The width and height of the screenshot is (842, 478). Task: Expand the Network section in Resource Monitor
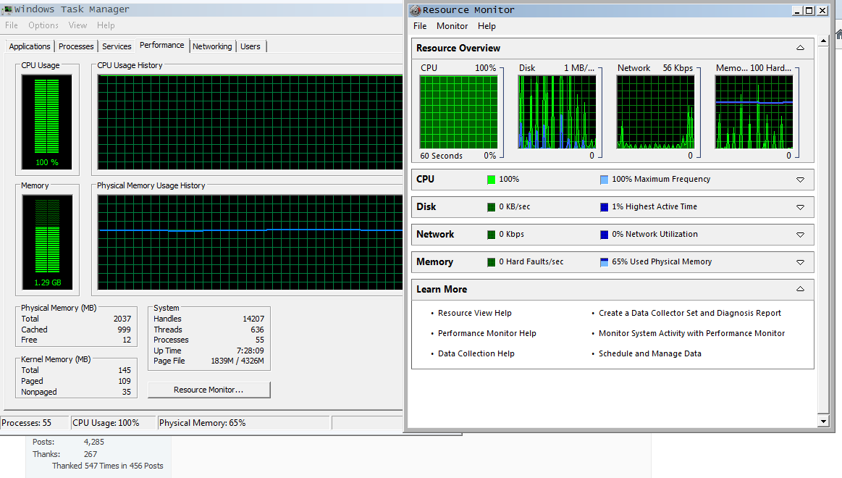[x=800, y=235]
